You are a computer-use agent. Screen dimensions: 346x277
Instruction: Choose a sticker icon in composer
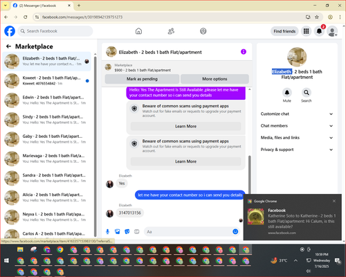[x=127, y=231]
